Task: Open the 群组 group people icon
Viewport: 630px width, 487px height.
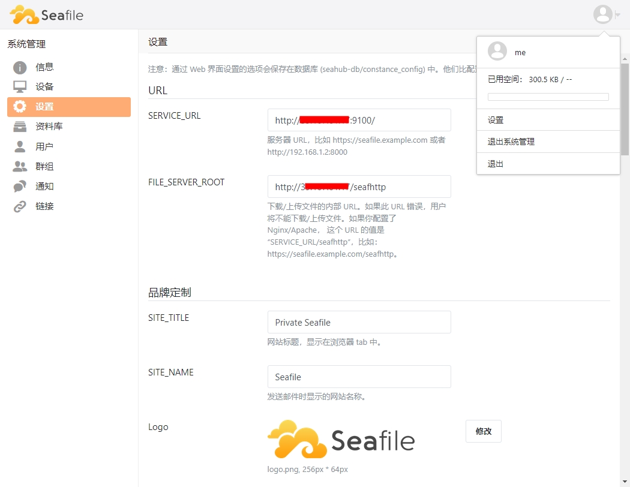Action: click(20, 166)
